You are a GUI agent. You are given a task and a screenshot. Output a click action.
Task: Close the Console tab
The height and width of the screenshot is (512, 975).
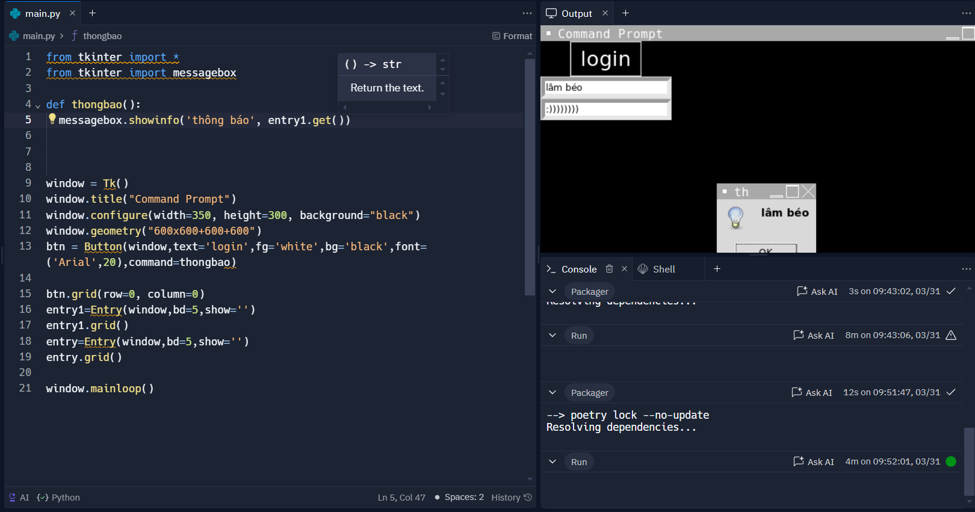625,269
